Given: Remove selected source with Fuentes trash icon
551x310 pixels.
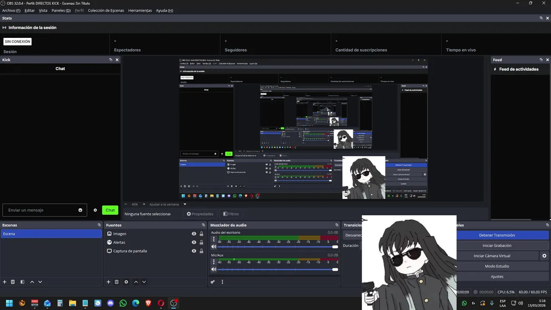Looking at the screenshot, I should (117, 282).
